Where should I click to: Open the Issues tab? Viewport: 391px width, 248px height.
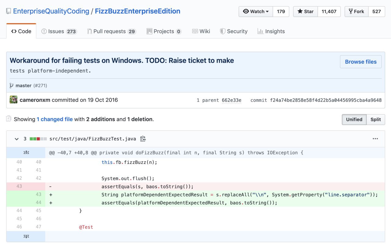coord(59,31)
